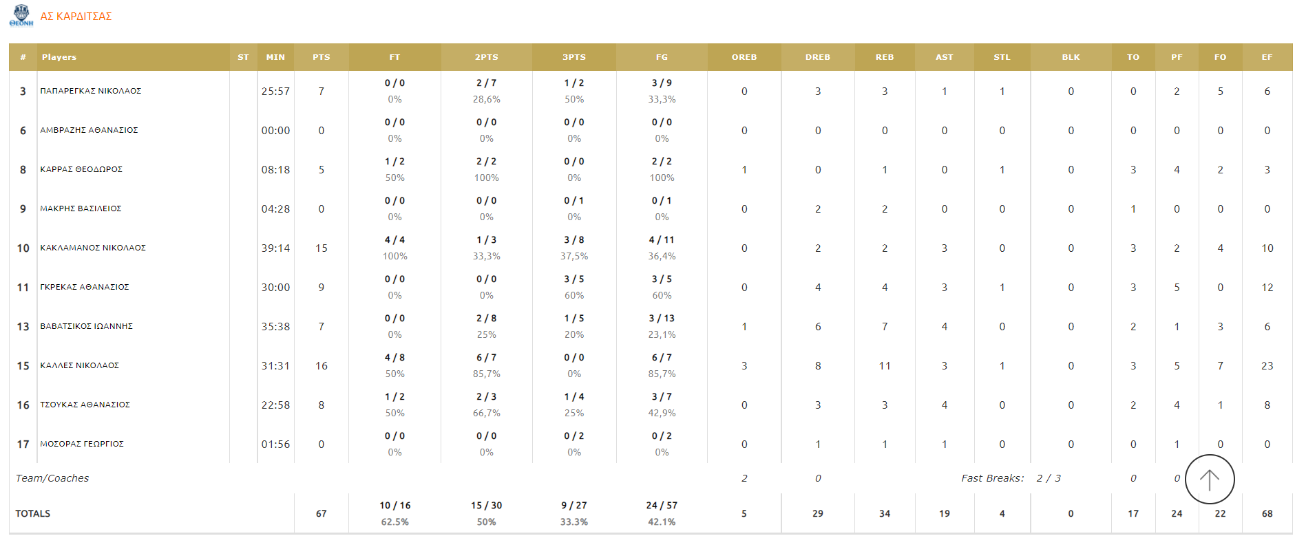Click the scroll-to-top arrow button
The height and width of the screenshot is (536, 1295).
click(1209, 480)
